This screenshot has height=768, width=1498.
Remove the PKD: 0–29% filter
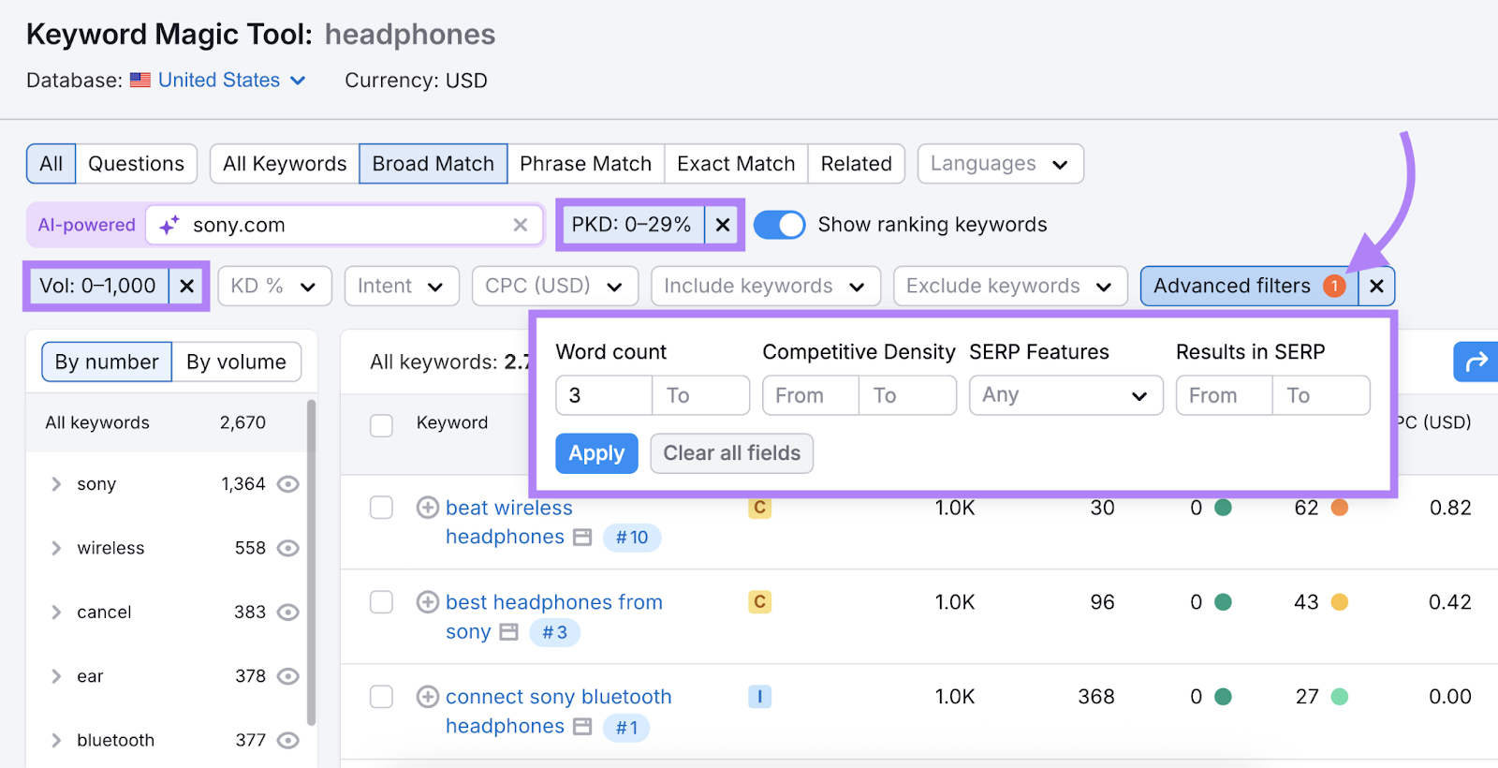[x=723, y=225]
